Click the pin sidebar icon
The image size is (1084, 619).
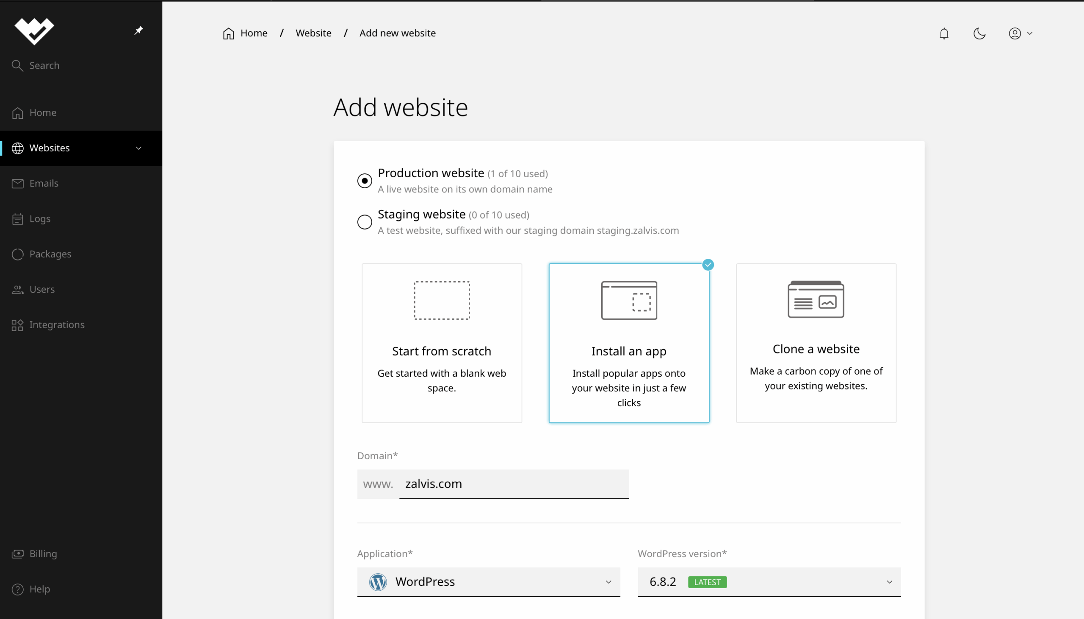pos(138,30)
